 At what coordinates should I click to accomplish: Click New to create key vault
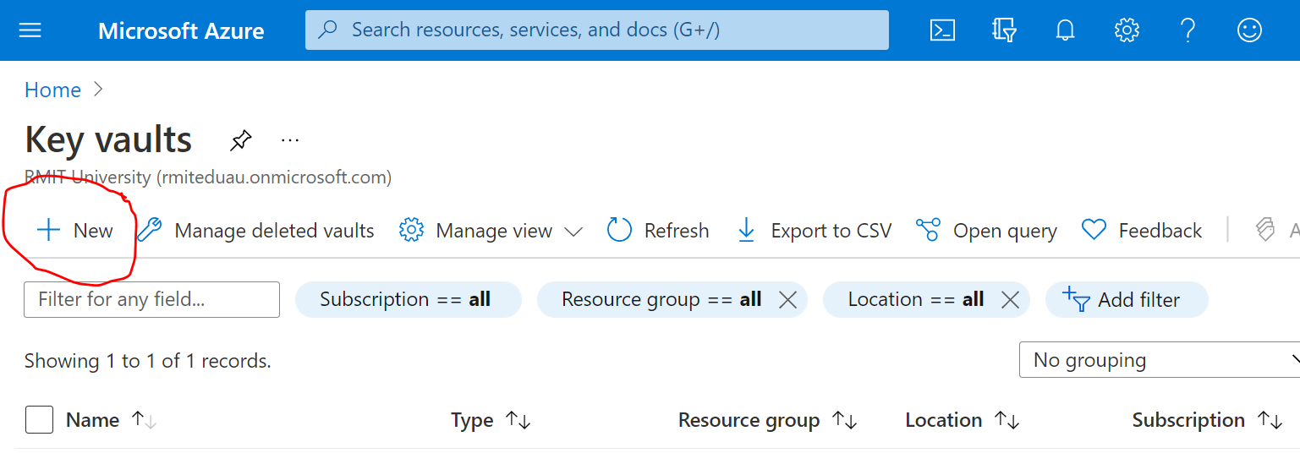74,231
